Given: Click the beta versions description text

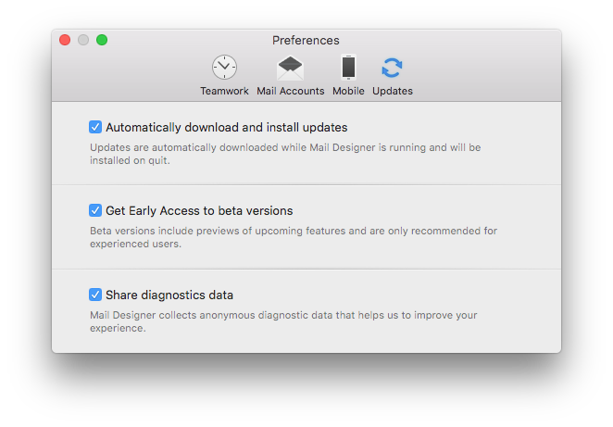Looking at the screenshot, I should click(294, 237).
